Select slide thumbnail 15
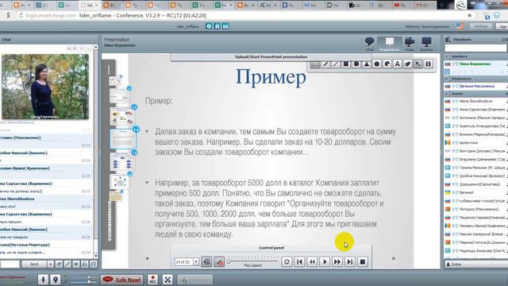Screen dimensions: 508x286 122,161
